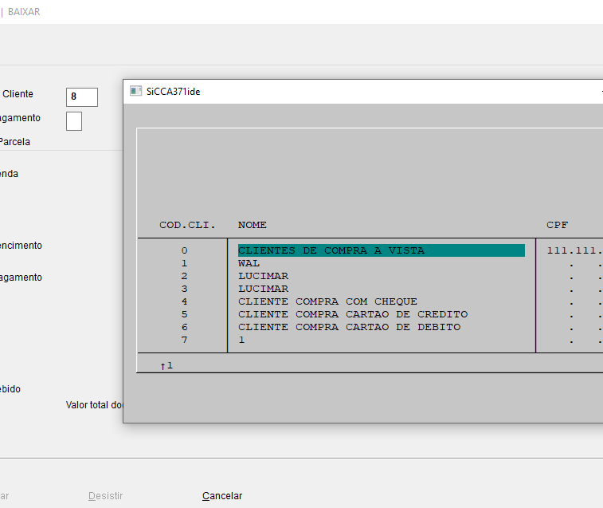The width and height of the screenshot is (603, 508).
Task: Click the empty pagamento field below Cliente
Action: [x=74, y=121]
